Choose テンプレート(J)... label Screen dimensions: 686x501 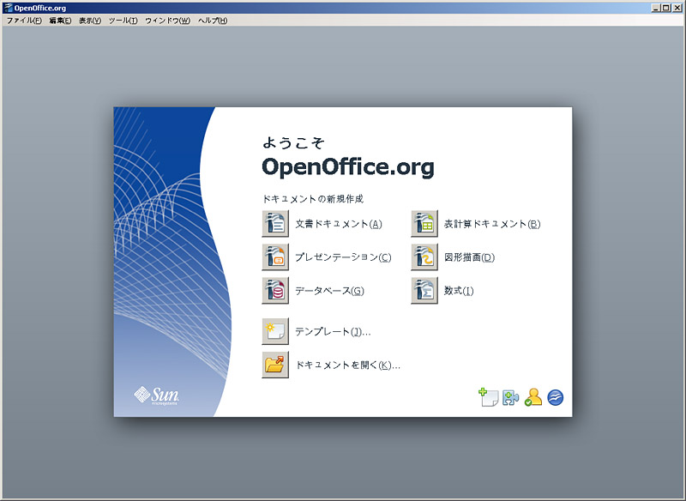[333, 332]
